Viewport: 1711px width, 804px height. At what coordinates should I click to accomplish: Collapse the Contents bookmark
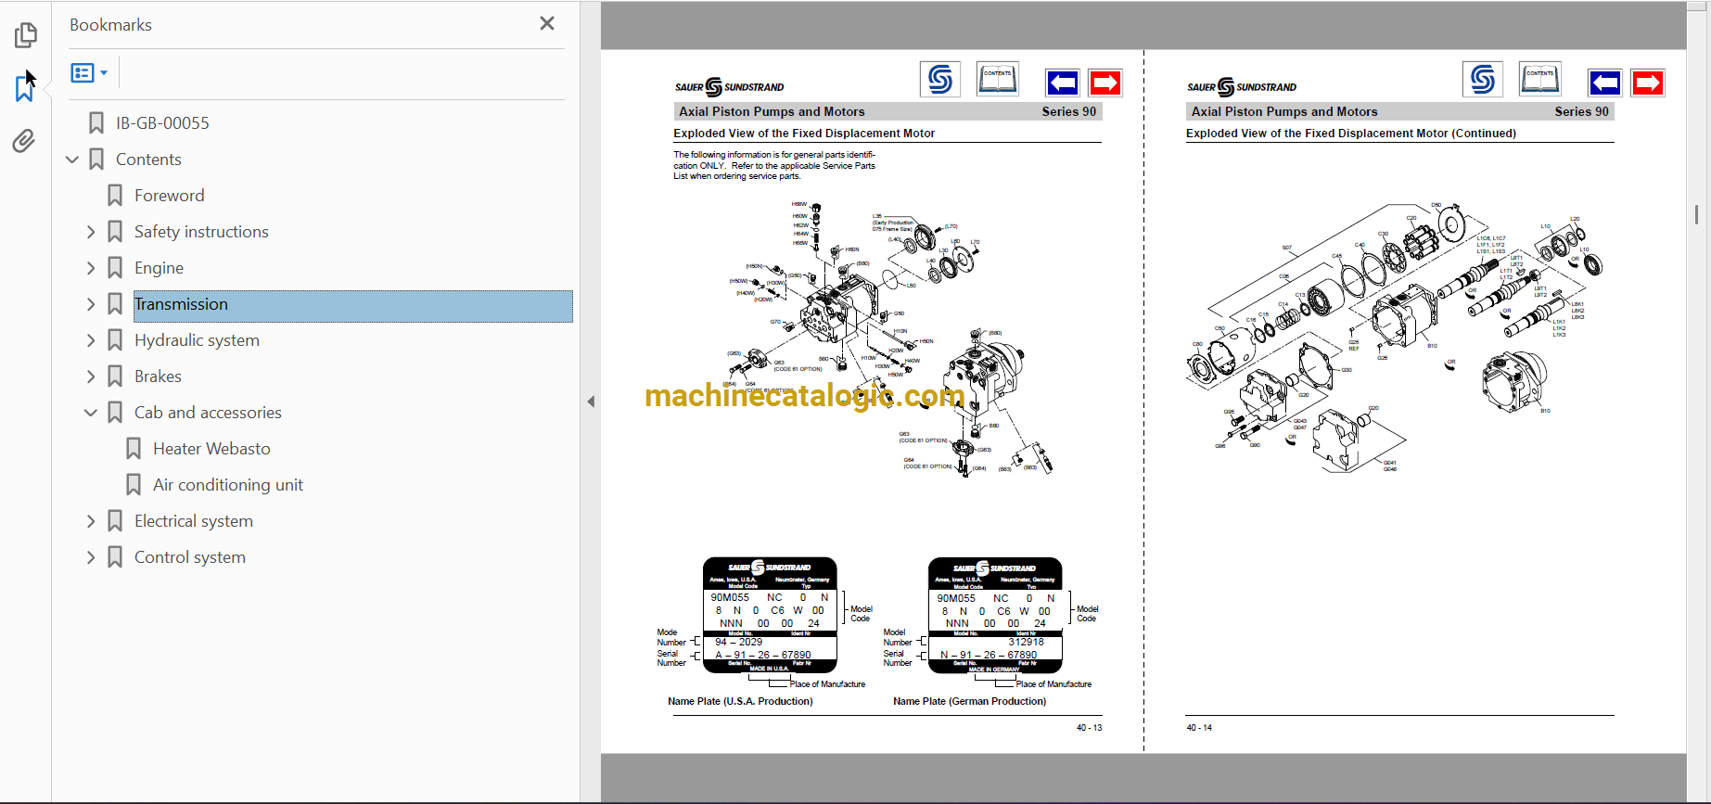[72, 160]
